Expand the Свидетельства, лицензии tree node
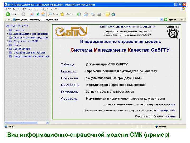This screenshot has height=143, width=190. click(7, 56)
